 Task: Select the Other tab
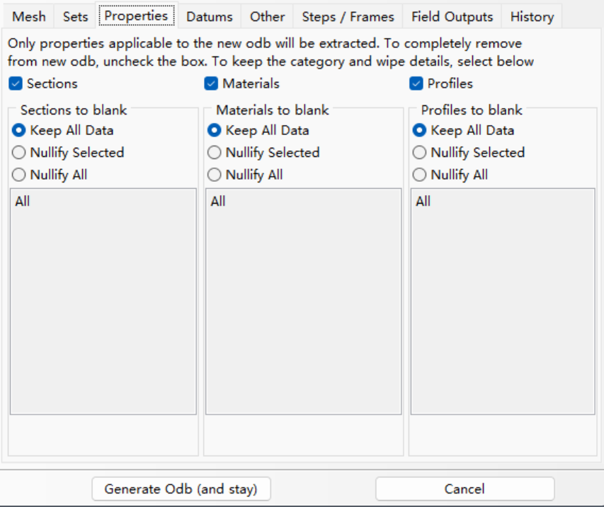[267, 16]
